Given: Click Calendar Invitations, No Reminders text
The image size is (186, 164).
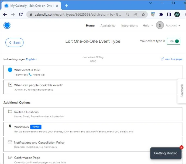Looking at the screenshot, I should click(36, 147).
